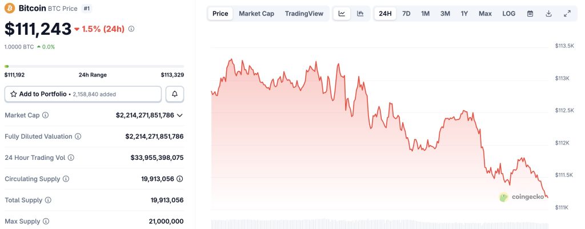Screen dimensions: 585x229
Task: Select the 24H time range
Action: click(x=385, y=13)
